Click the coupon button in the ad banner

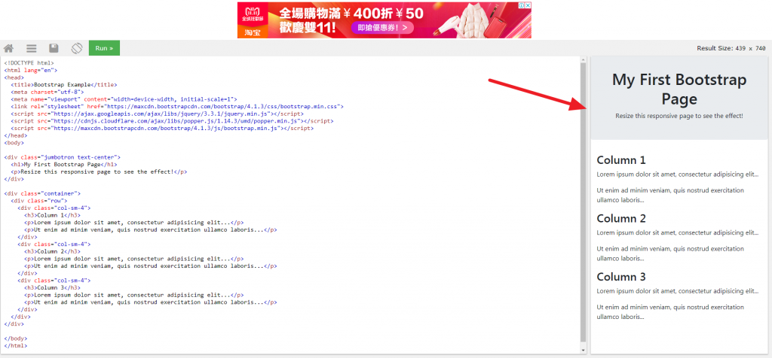[x=382, y=29]
